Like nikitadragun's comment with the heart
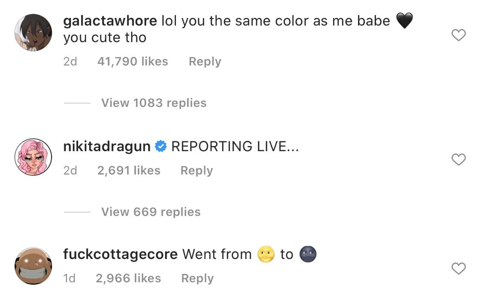 pyautogui.click(x=458, y=159)
